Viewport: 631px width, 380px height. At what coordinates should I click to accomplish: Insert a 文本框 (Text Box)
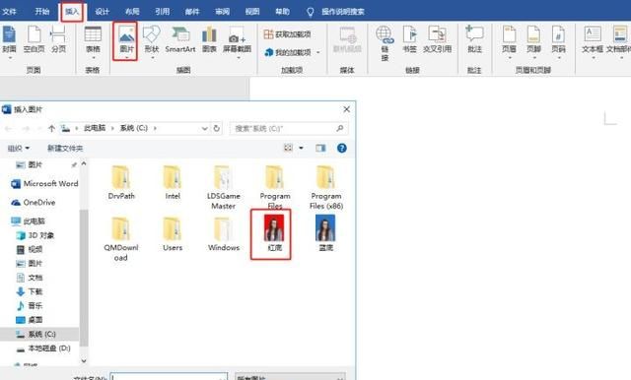coord(593,41)
